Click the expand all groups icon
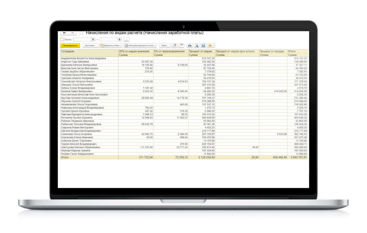367x233 pixels. (174, 45)
